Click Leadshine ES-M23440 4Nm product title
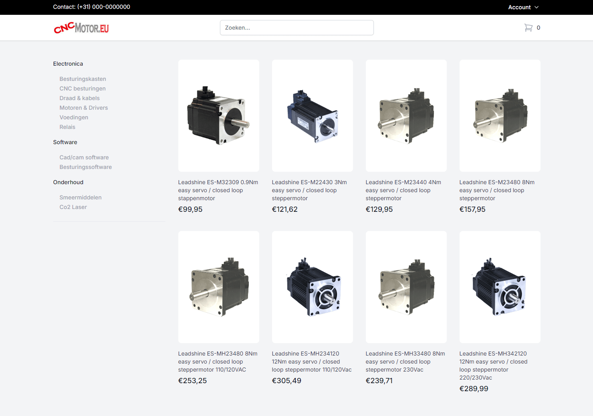 403,190
